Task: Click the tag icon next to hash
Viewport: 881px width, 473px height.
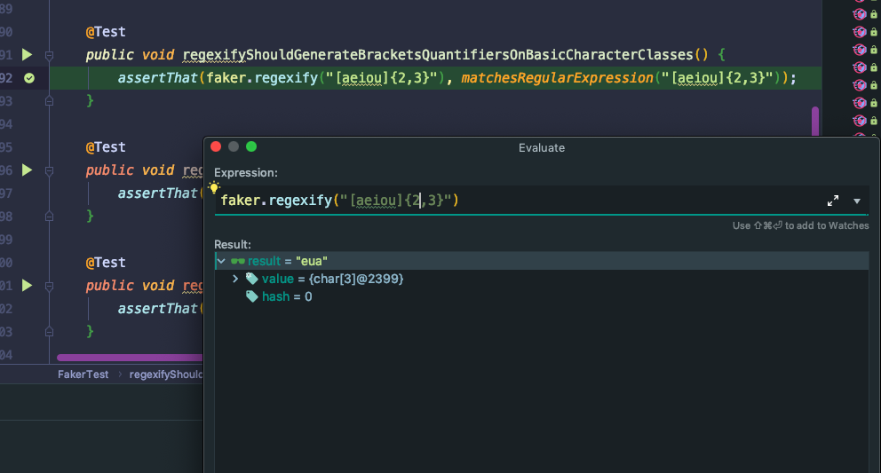Action: coord(252,296)
